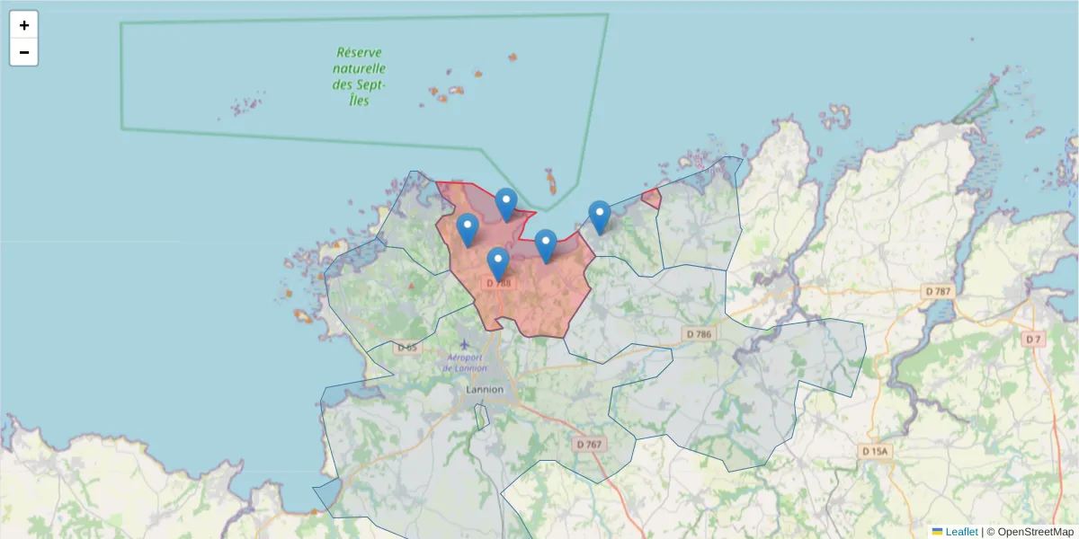
Task: Click the D 65 road shield
Action: (x=406, y=345)
